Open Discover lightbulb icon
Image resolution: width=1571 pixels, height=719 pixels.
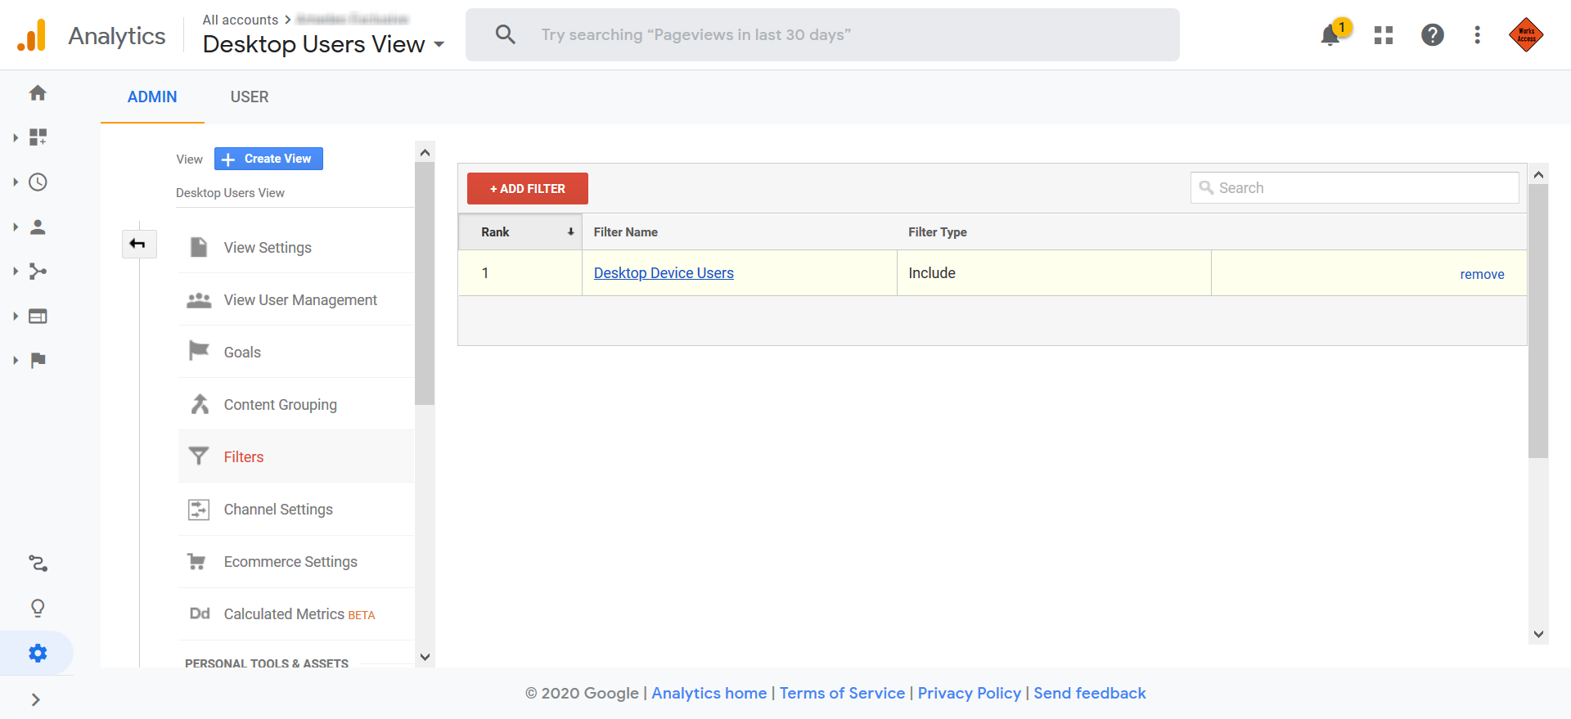38,608
